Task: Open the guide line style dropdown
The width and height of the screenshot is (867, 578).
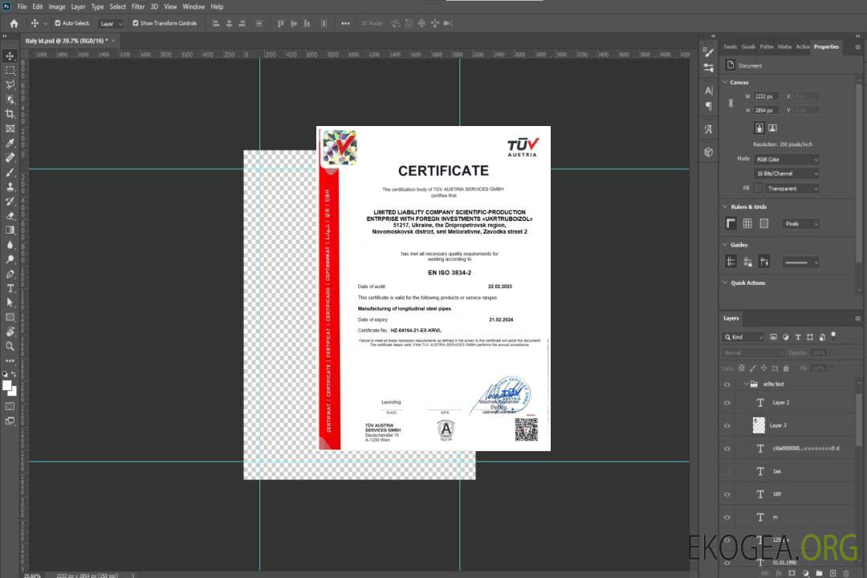Action: click(x=800, y=263)
